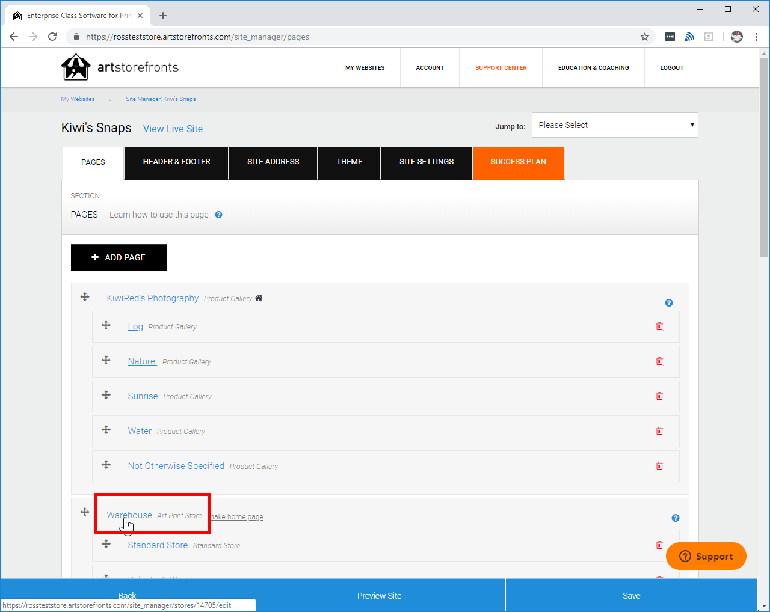The image size is (770, 612).
Task: Click the ADD PAGE button
Action: tap(119, 257)
